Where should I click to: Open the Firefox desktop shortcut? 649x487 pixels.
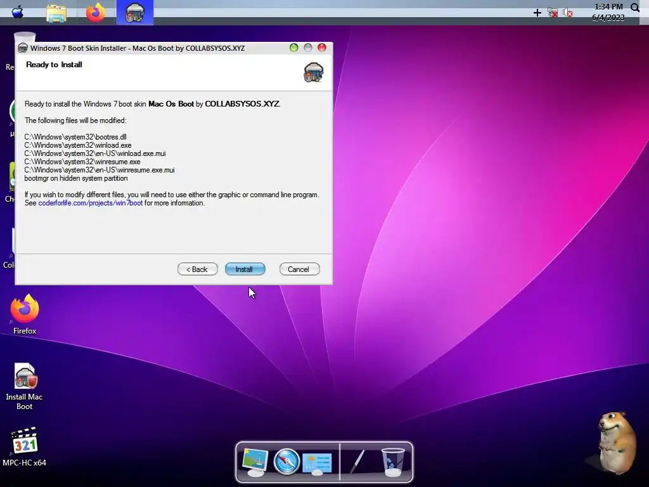[25, 315]
